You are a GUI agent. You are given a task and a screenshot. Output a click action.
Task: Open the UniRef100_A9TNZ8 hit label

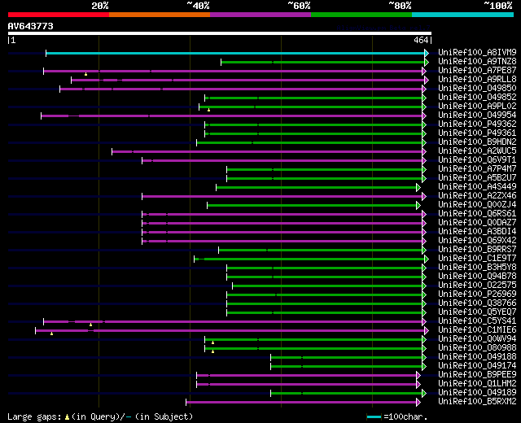coord(477,61)
